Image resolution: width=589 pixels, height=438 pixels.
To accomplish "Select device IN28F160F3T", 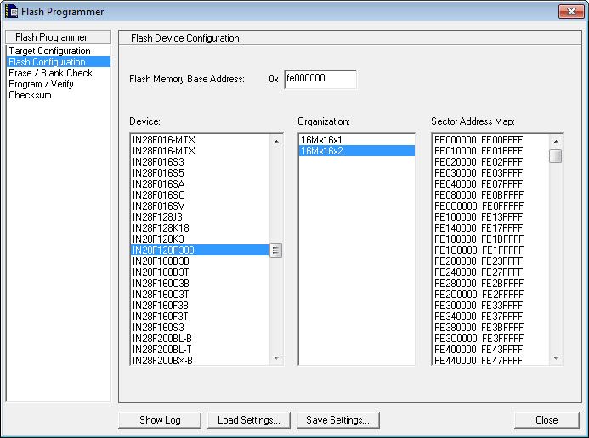I will pyautogui.click(x=200, y=317).
